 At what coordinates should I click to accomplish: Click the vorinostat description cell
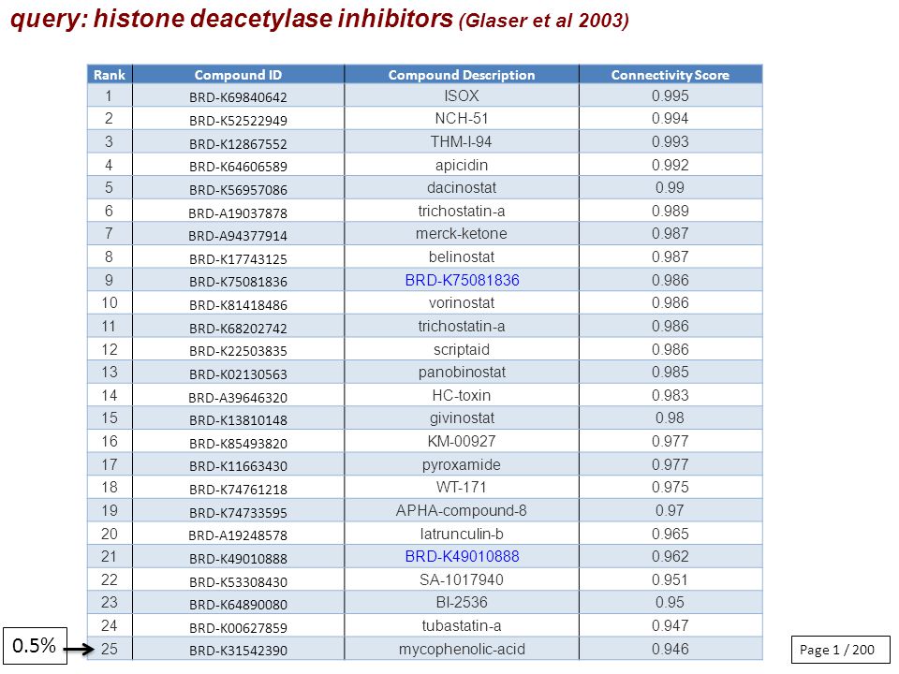(462, 302)
